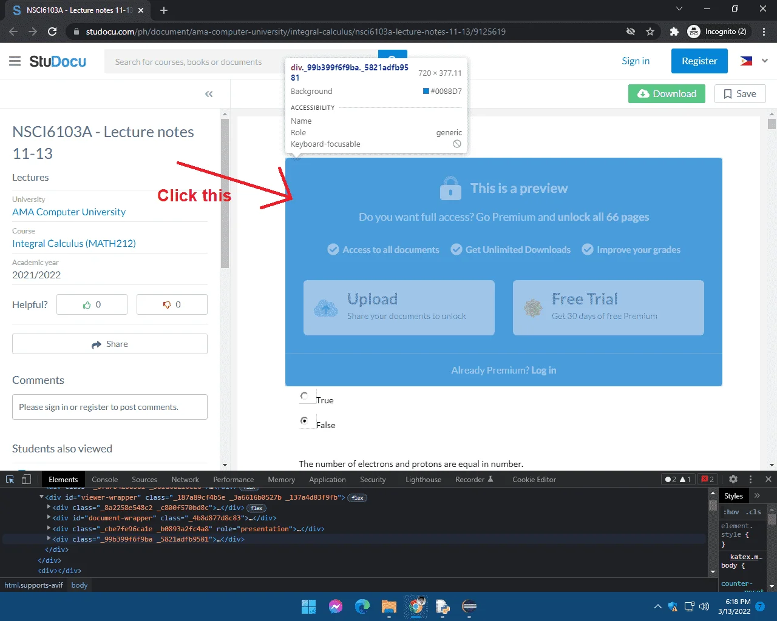Toggle the .cls class editor option

pos(755,512)
